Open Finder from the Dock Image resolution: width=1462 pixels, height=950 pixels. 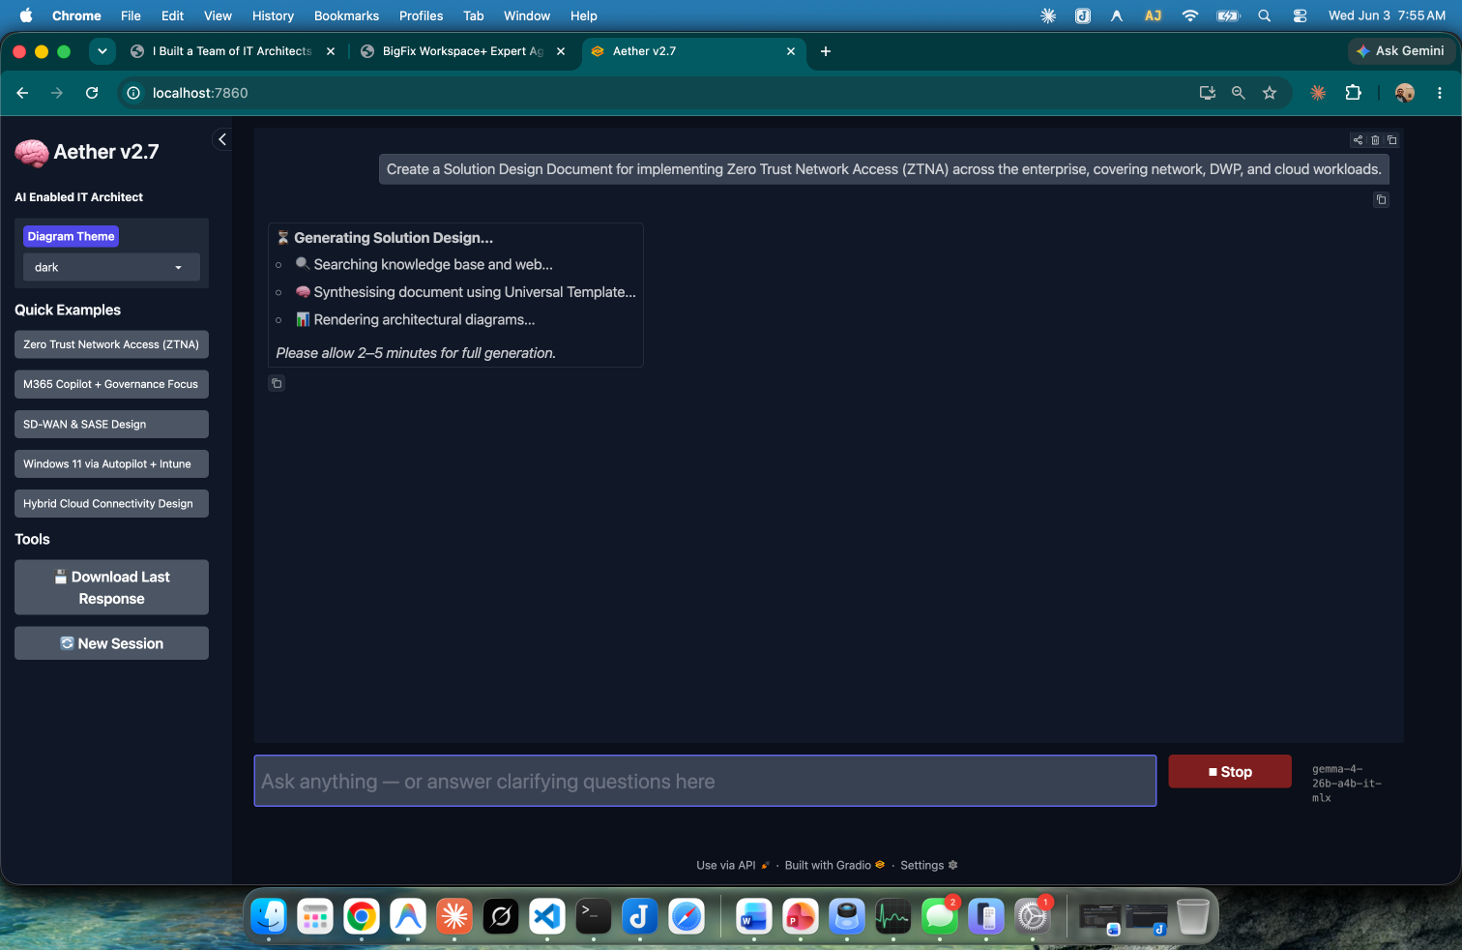pos(269,916)
